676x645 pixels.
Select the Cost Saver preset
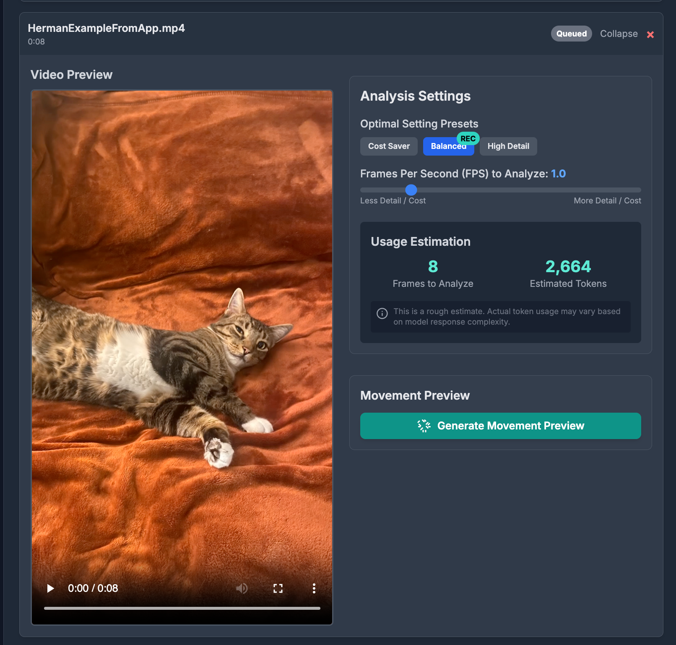tap(389, 146)
